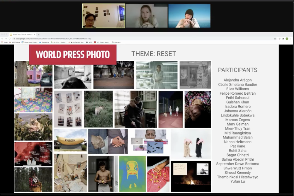Click the purple bouncy castle photo

click(33, 74)
